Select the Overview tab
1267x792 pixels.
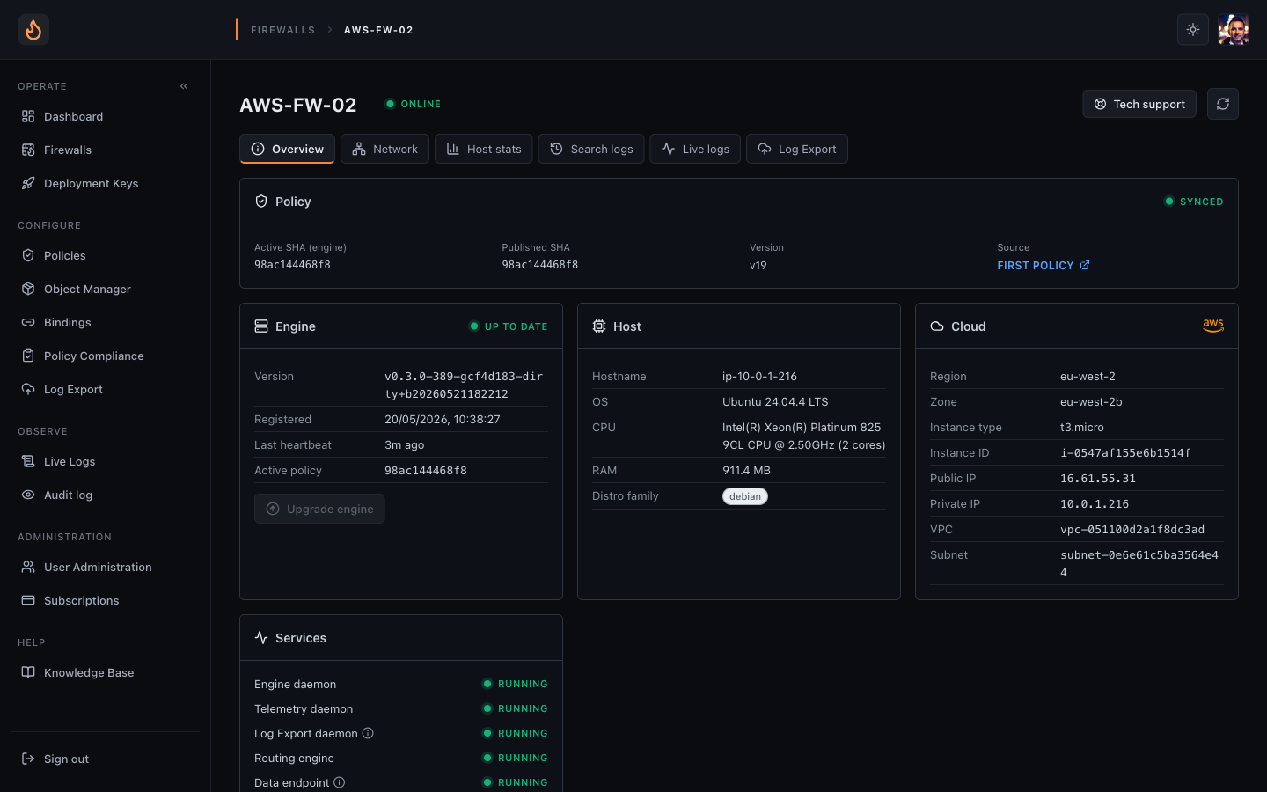point(287,149)
